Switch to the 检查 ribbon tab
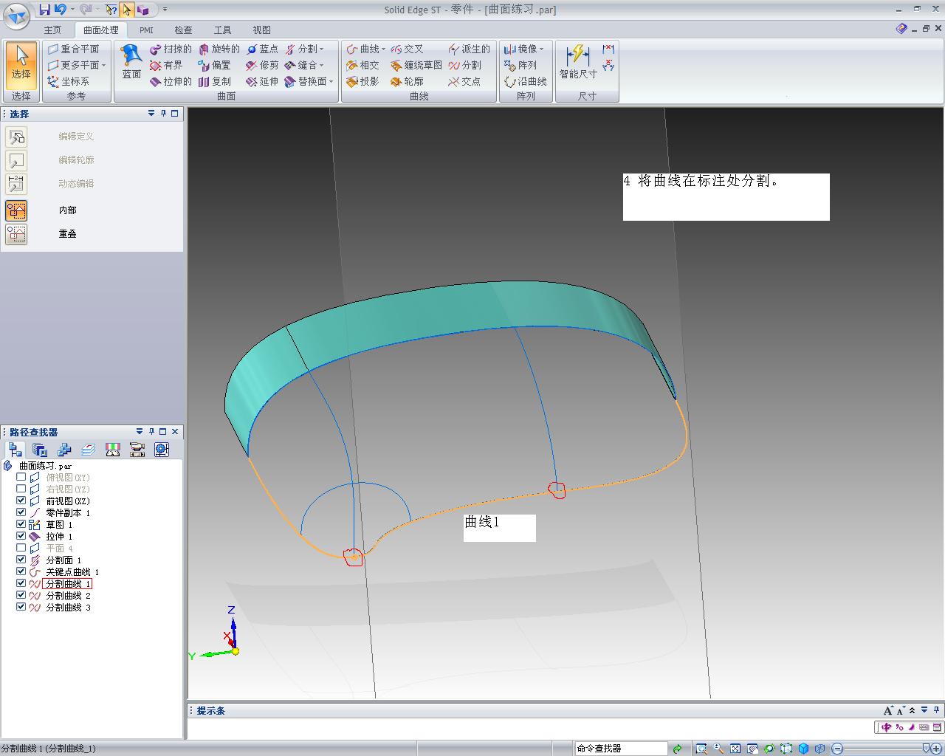 click(x=183, y=30)
